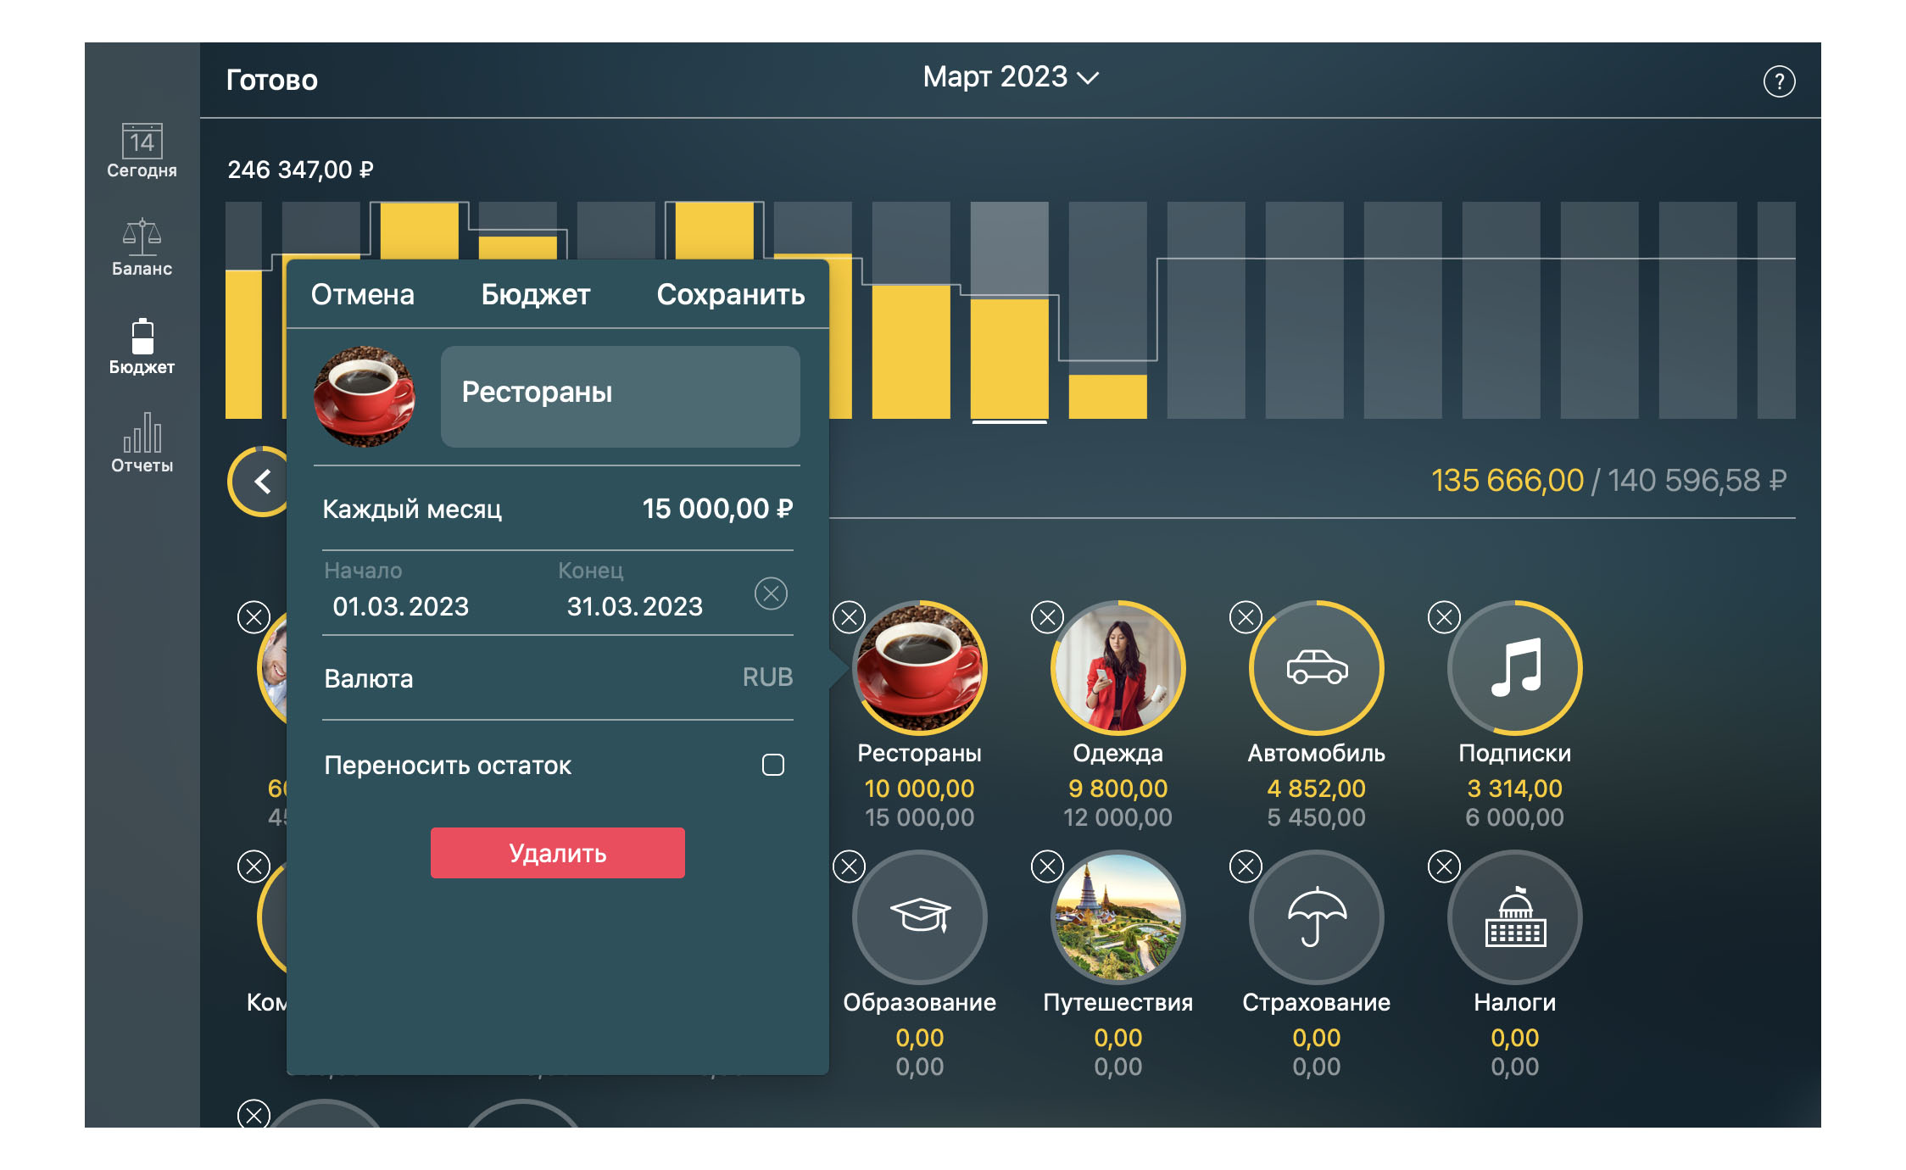This screenshot has height=1170, width=1906.
Task: Click the total 135 666,00 / 140 596,58 ₽
Action: [x=1608, y=481]
